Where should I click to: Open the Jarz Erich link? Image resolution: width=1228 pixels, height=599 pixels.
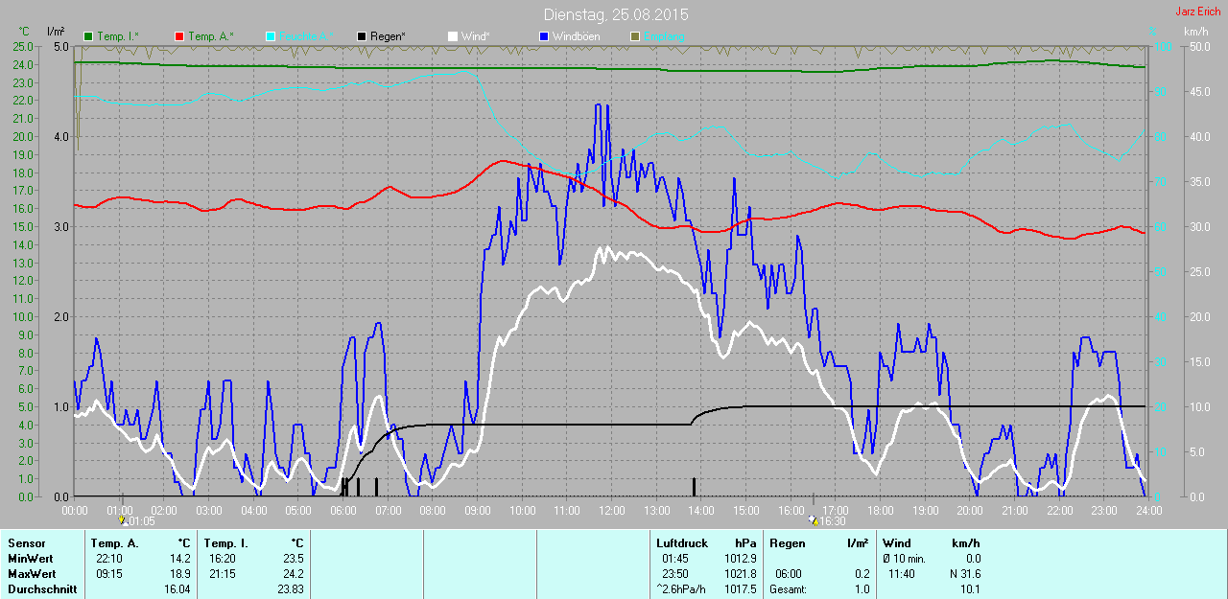1199,12
